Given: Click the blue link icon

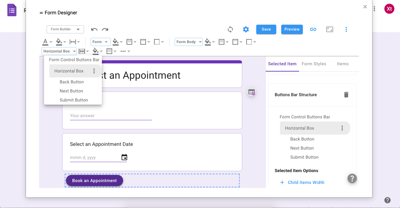Looking at the screenshot, I should (x=313, y=29).
